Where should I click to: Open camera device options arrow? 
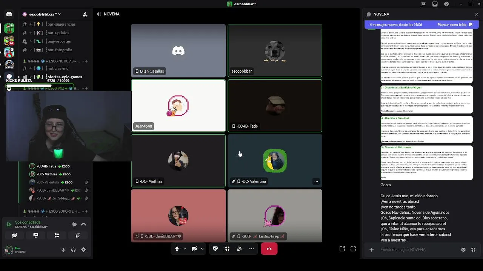202,249
